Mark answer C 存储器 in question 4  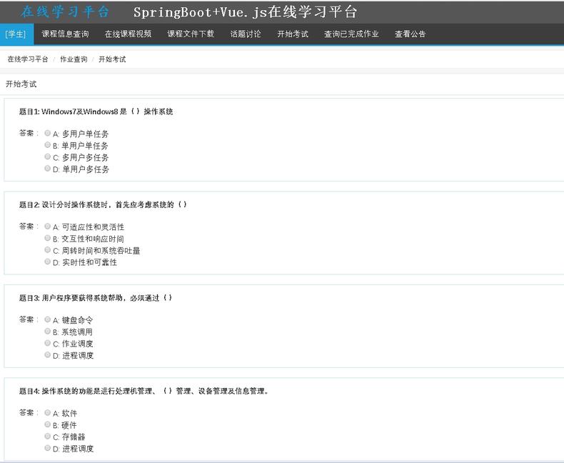pos(48,436)
